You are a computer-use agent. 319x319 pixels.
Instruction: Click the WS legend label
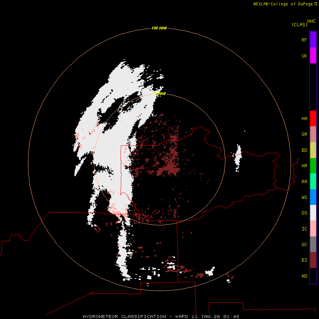tap(304, 197)
